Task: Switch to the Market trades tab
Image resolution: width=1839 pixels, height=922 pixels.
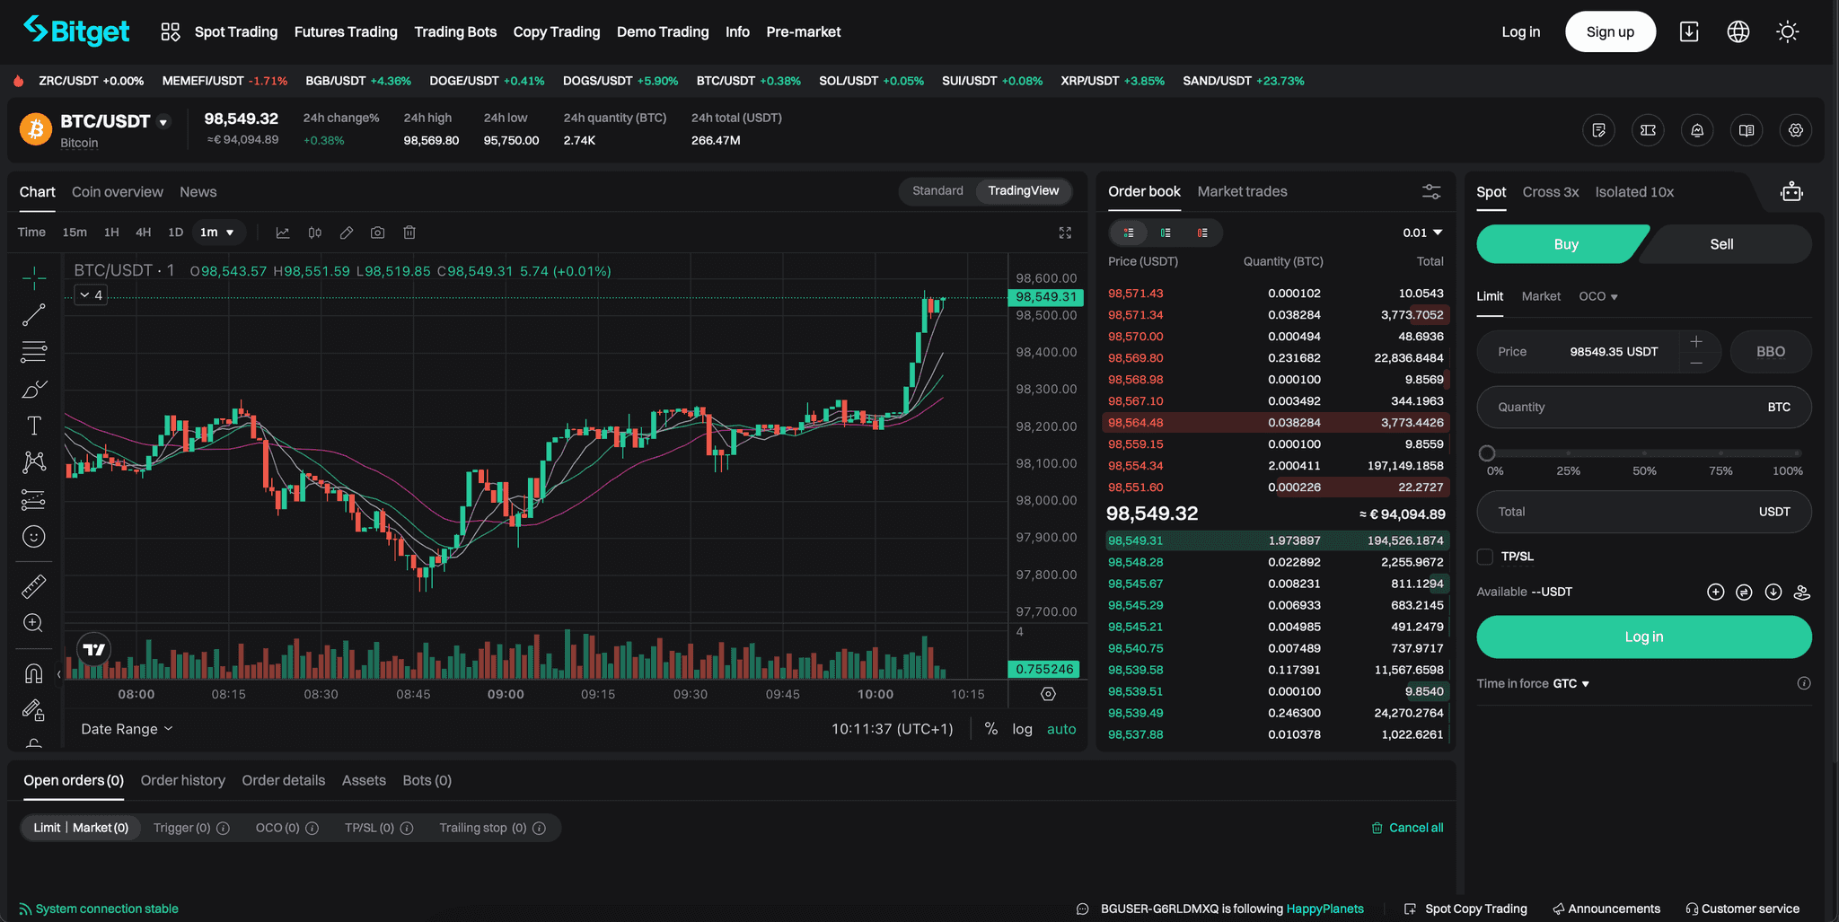Action: (1242, 191)
